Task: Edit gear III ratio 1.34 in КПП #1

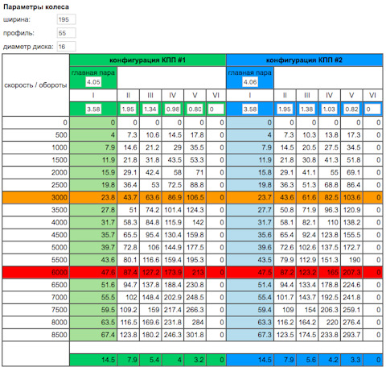Action: (x=150, y=109)
